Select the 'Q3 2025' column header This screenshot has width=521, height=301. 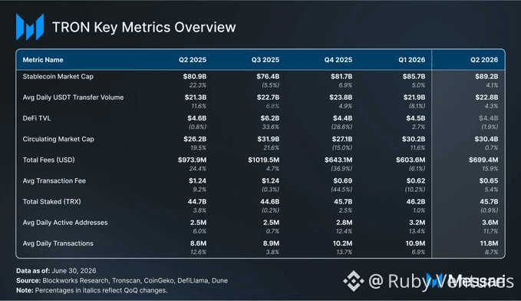[265, 60]
